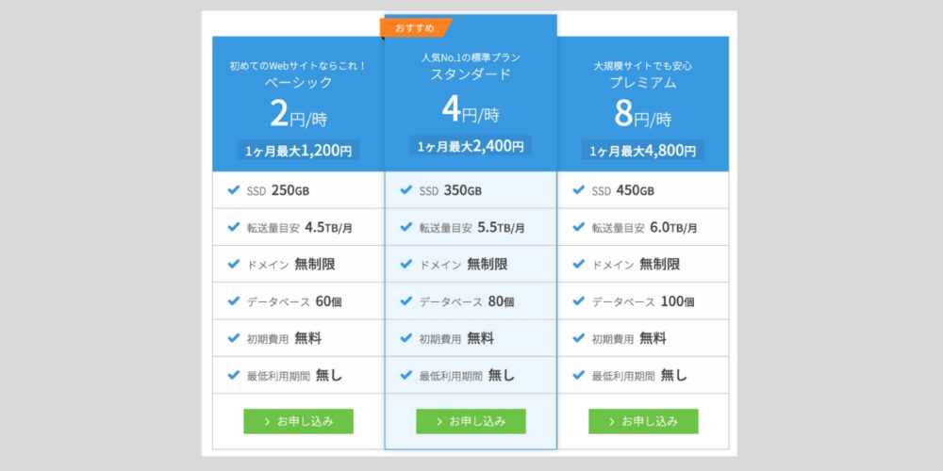Screen dimensions: 943x471
Task: Click the 5.5TB/月 transfer value
Action: (x=501, y=228)
